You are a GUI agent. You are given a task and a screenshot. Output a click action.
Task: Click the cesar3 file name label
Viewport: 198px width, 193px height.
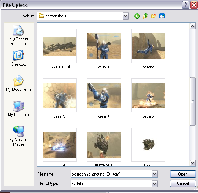(x=59, y=116)
